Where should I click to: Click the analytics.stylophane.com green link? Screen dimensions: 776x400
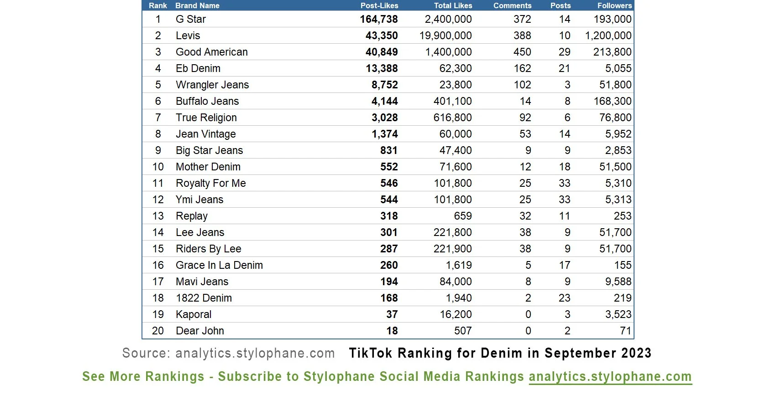(x=610, y=377)
